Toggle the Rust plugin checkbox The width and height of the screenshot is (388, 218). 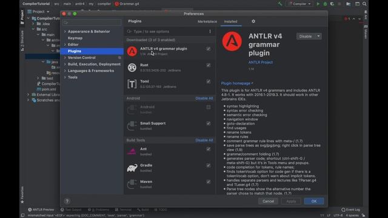pos(209,65)
